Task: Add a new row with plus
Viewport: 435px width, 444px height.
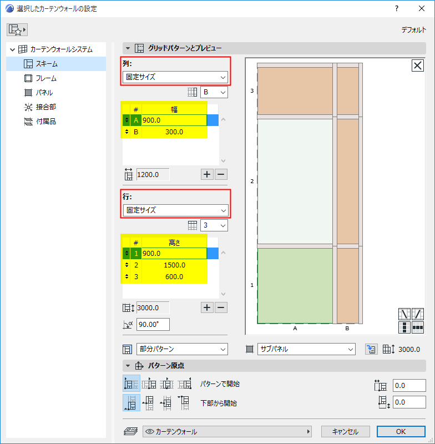Action: point(207,307)
